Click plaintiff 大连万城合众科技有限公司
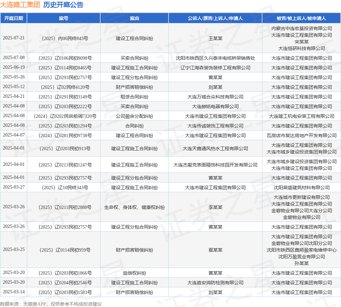 (x=215, y=97)
